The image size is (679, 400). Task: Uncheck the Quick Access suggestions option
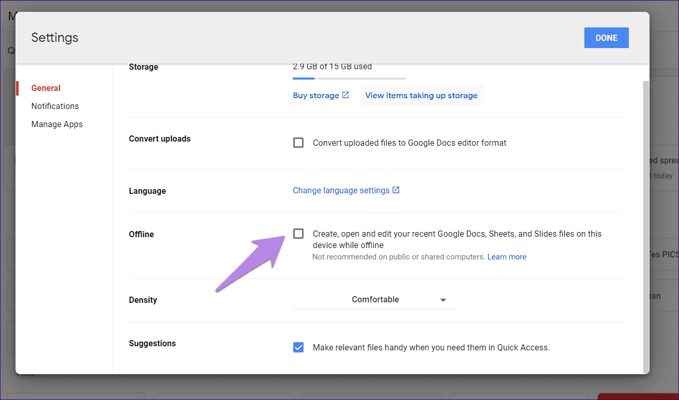pos(298,347)
